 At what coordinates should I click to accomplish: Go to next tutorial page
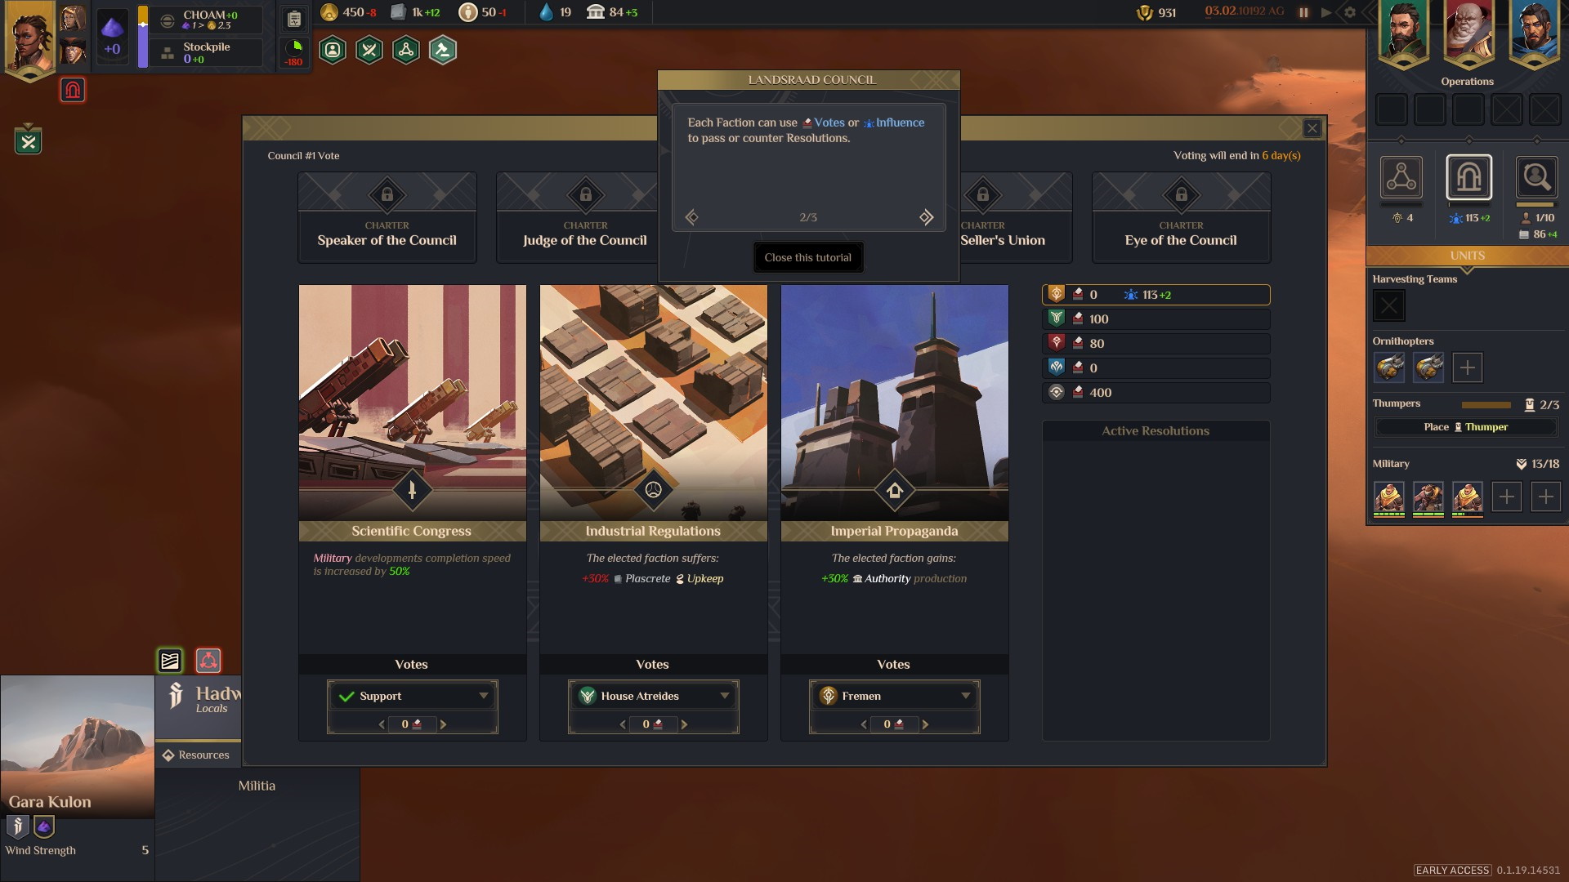[926, 217]
